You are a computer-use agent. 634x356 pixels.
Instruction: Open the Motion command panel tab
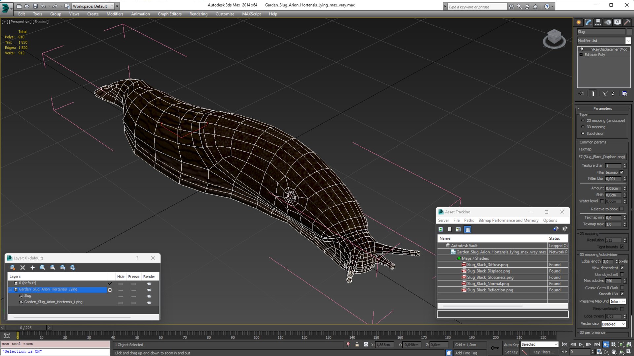pos(608,22)
